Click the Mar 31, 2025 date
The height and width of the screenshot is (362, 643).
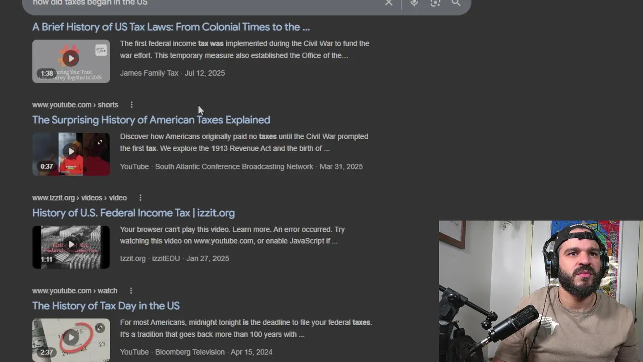coord(341,166)
